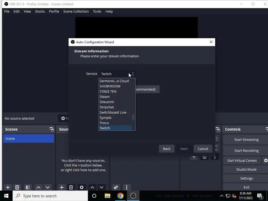Open Cortana circle on taskbar
The height and width of the screenshot is (201, 268).
94,196
